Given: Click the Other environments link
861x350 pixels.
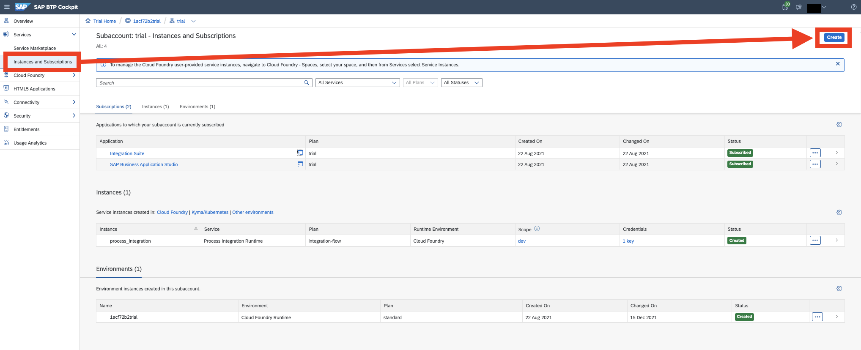Looking at the screenshot, I should click(x=252, y=212).
